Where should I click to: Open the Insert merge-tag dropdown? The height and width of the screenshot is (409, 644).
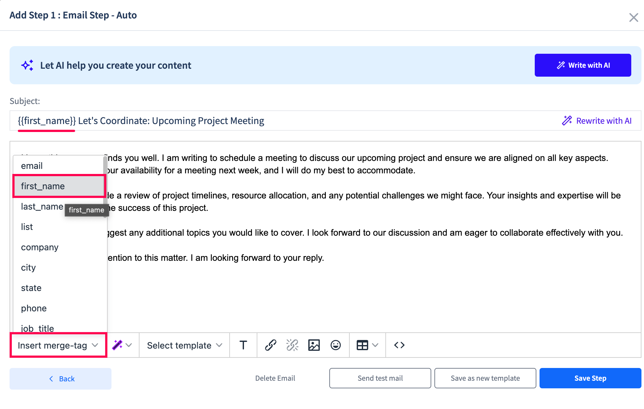pyautogui.click(x=58, y=345)
